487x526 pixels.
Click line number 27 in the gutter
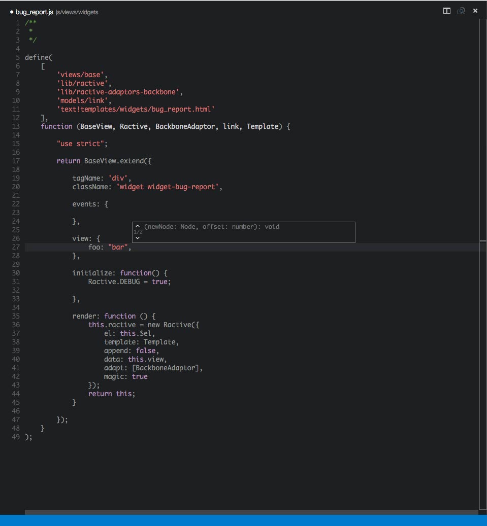(x=16, y=247)
